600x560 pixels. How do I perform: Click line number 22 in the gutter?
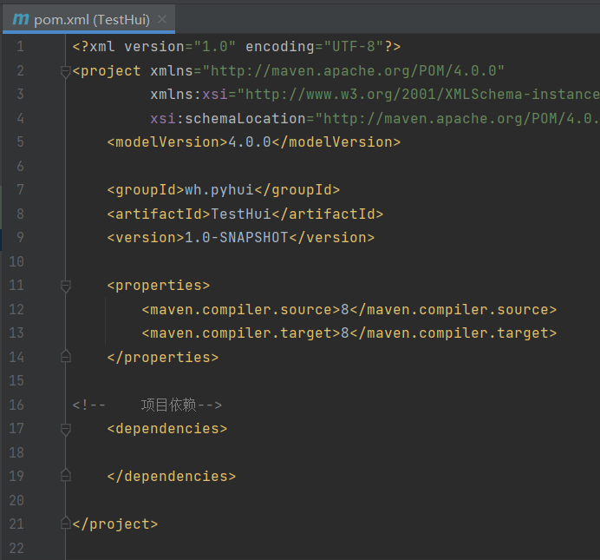[16, 548]
